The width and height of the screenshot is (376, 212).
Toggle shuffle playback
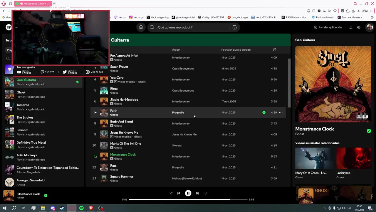click(171, 193)
